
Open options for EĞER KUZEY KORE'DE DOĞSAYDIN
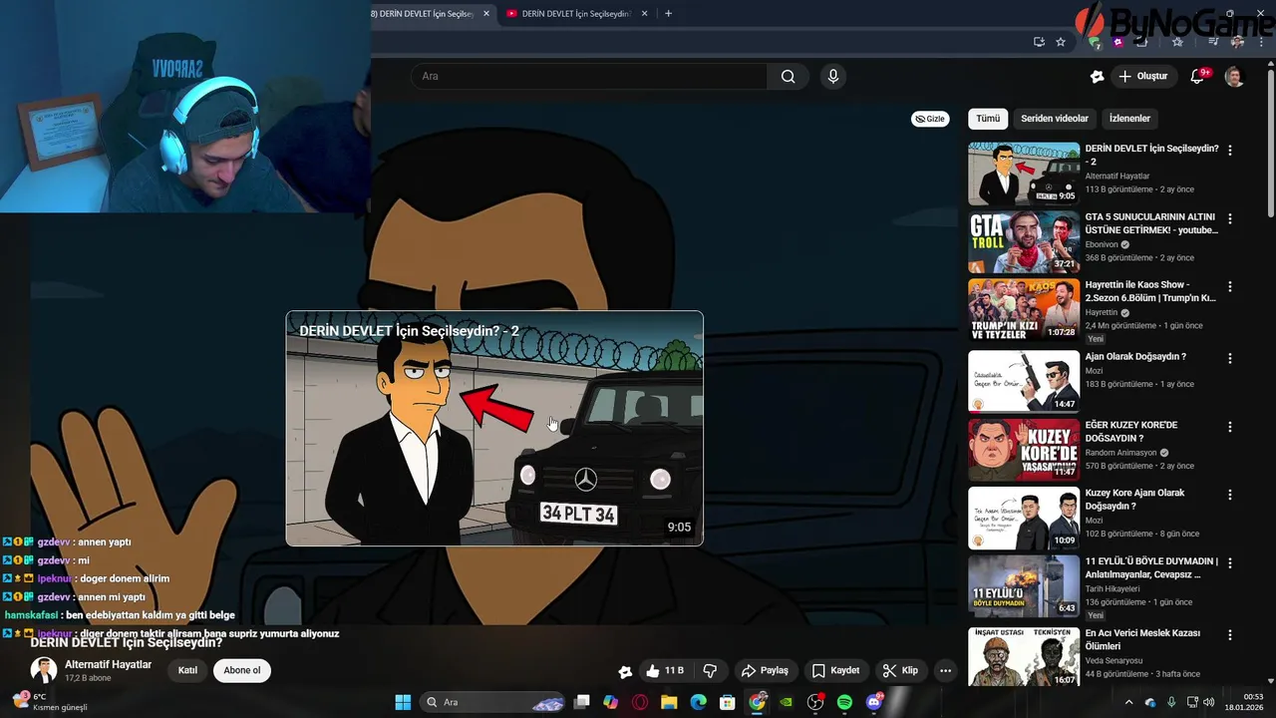[x=1230, y=427]
